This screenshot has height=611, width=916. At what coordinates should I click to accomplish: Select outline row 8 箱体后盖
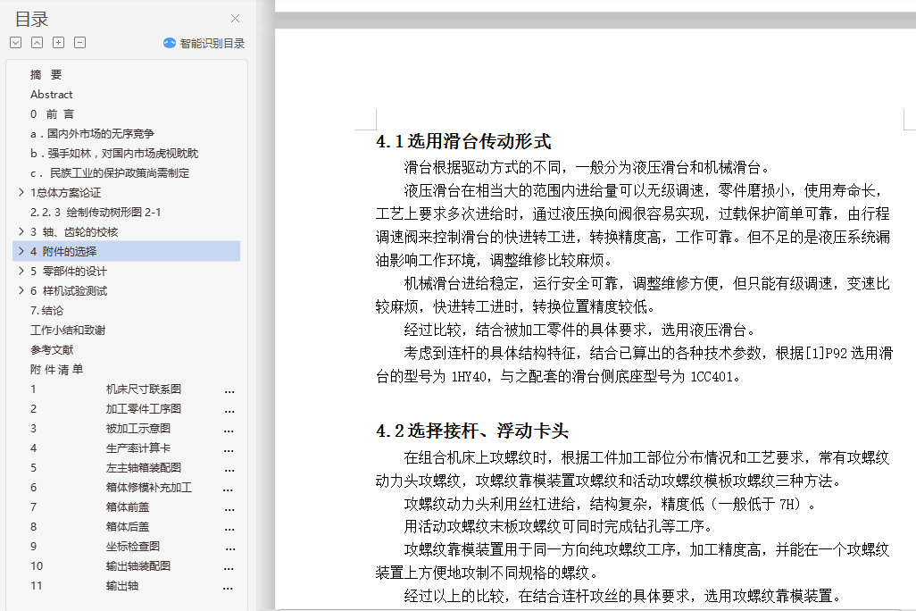pos(132,527)
